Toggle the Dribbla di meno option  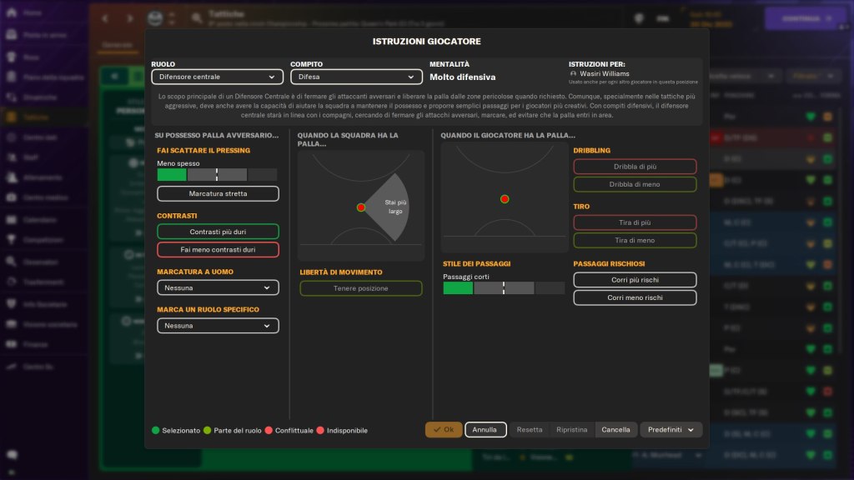635,184
